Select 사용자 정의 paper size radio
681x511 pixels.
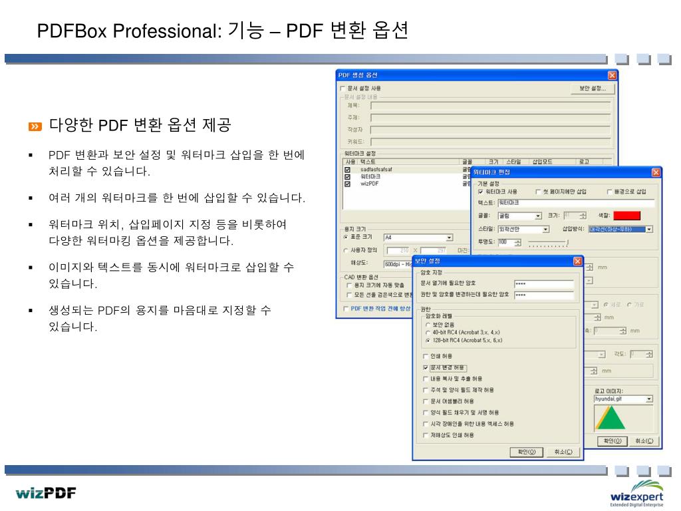click(346, 250)
